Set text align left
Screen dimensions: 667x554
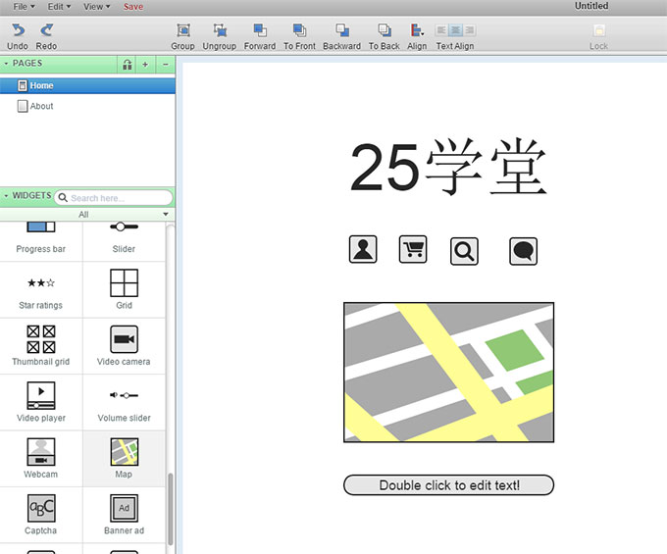[441, 30]
